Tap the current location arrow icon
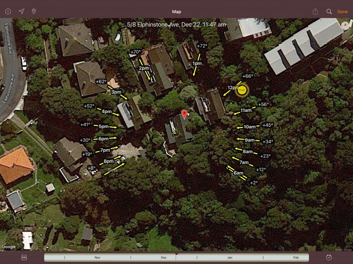The image size is (353, 264). coord(21,11)
